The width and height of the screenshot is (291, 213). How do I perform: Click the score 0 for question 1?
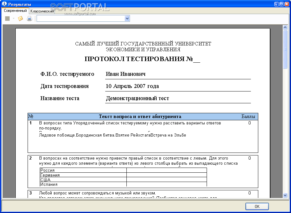pos(250,123)
